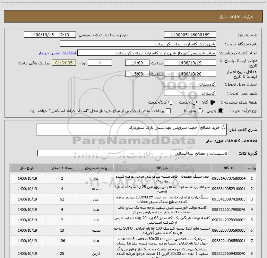267x258 pixels.
Task: Click the quantity 25 in row 8
Action: pos(62,253)
